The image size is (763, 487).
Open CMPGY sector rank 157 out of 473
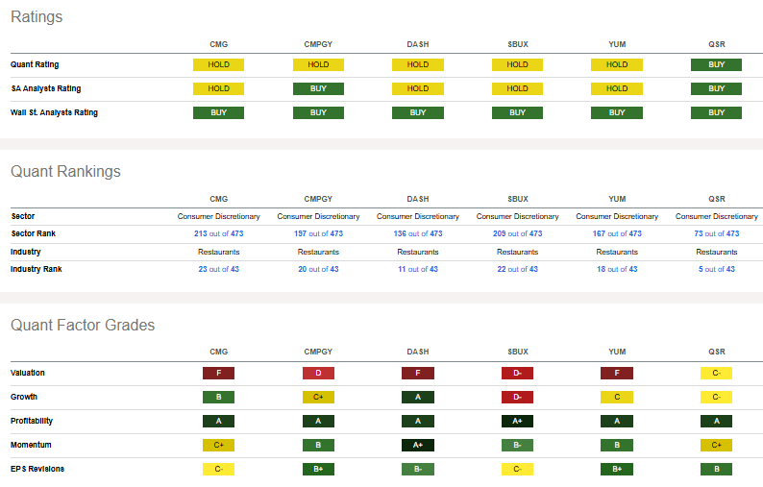(x=318, y=233)
